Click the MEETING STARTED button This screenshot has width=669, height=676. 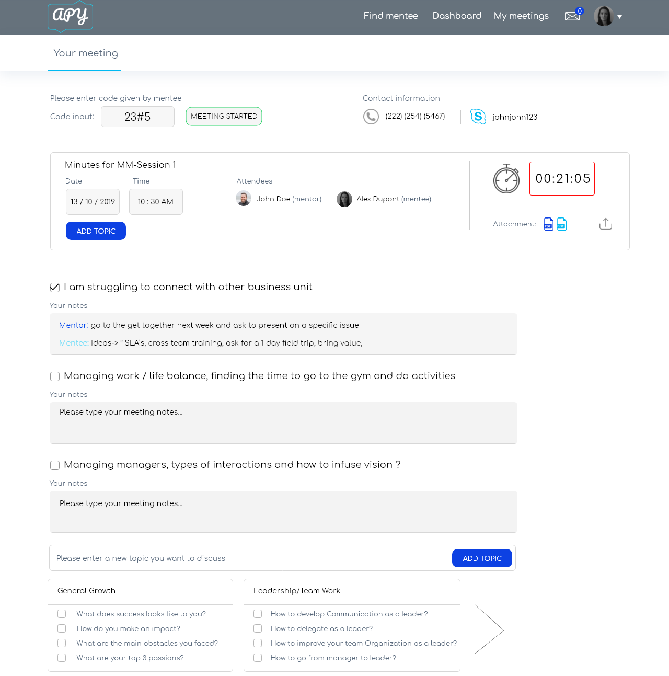click(x=224, y=117)
